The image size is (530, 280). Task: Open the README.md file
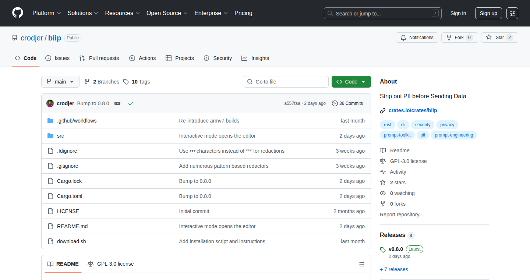point(72,226)
